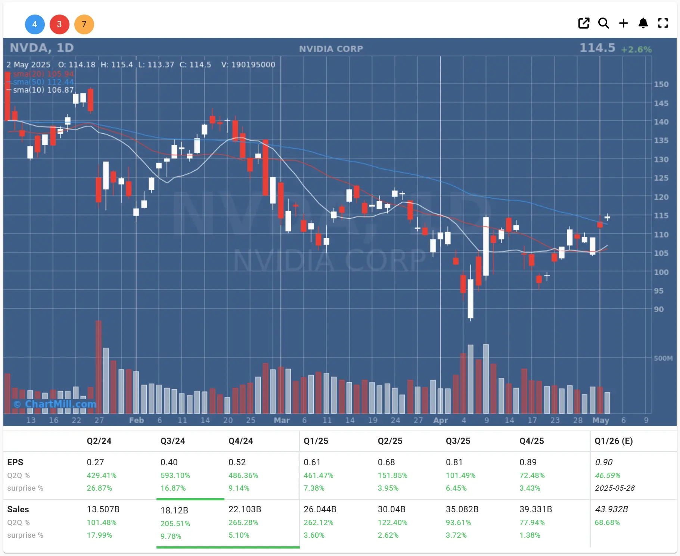The image size is (680, 556).
Task: Click sales value 22.103B
Action: pos(245,509)
